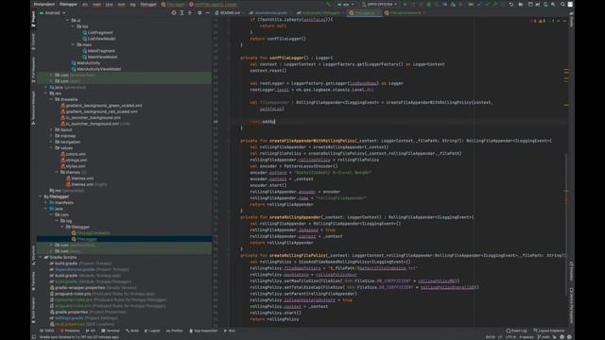Select MainFragment in project tree
This screenshot has width=605, height=340.
[x=101, y=51]
